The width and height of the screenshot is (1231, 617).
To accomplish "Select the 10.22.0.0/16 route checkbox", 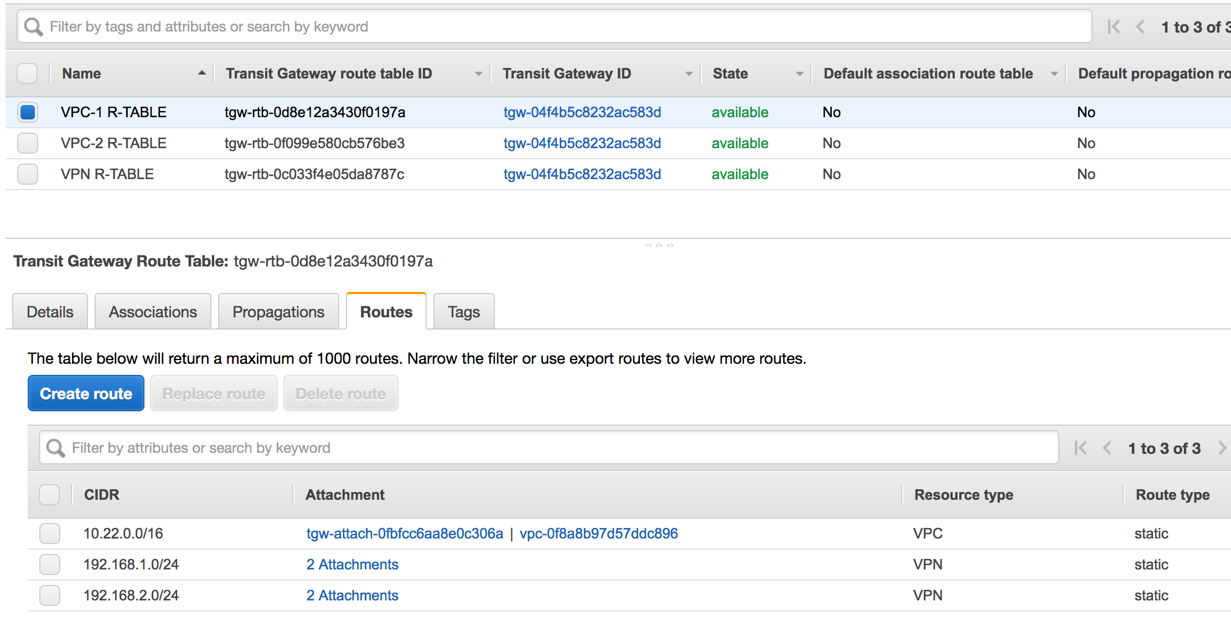I will point(49,534).
